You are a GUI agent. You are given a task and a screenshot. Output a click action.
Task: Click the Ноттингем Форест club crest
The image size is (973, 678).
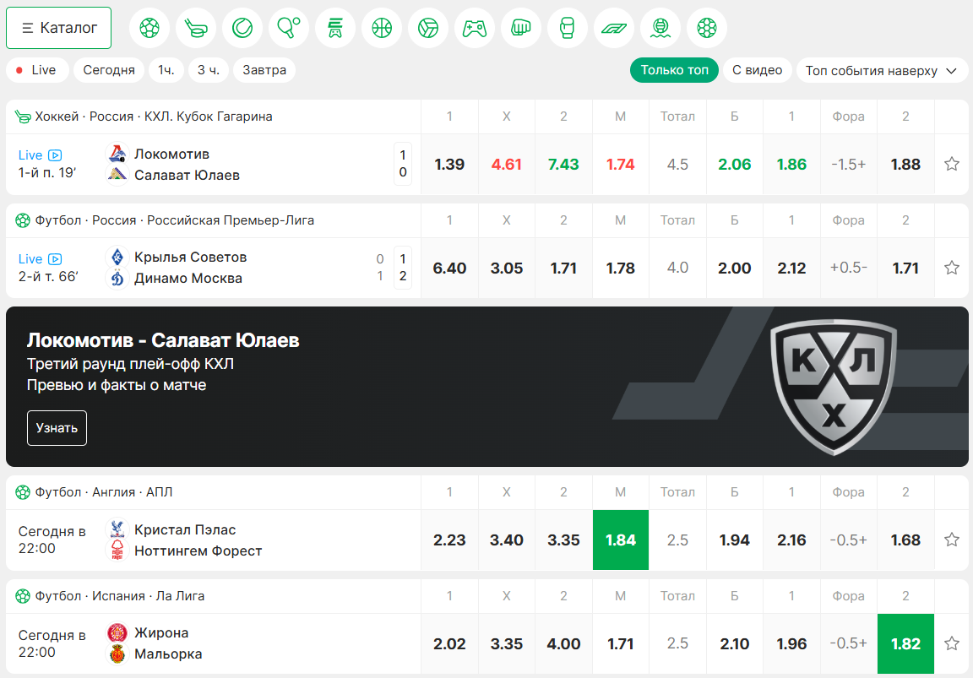[x=117, y=551]
